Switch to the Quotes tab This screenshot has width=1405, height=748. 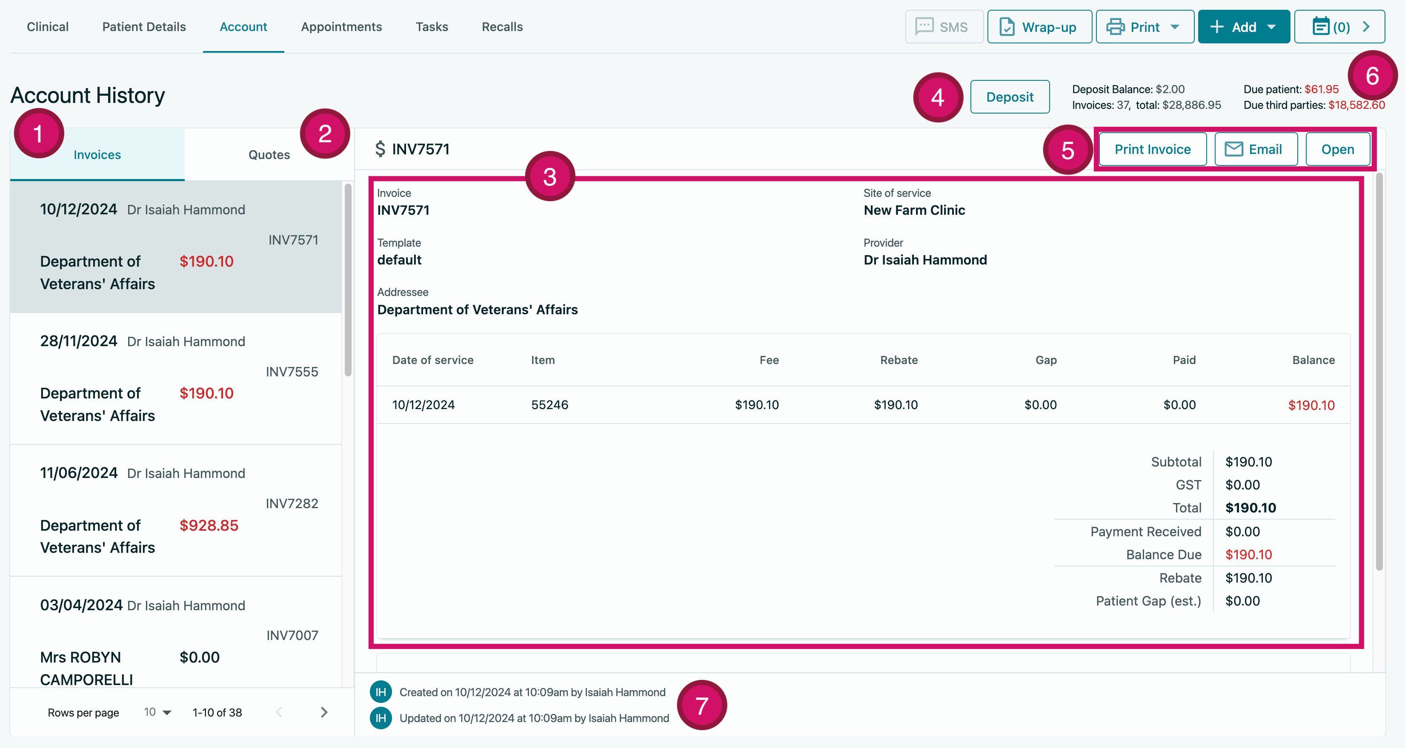[269, 154]
